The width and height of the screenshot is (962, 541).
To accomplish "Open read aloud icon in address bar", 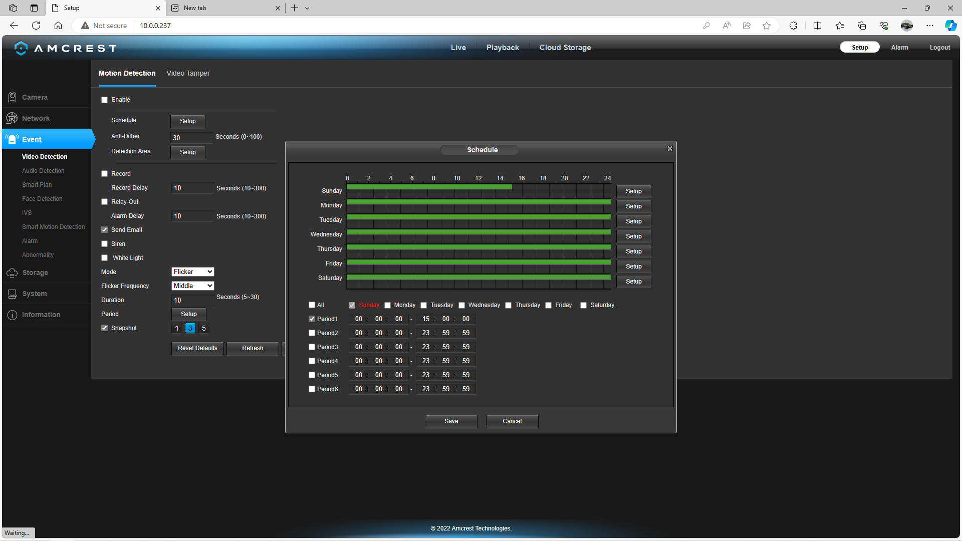I will [727, 26].
